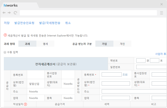This screenshot has width=167, height=108.
Task: Click the 조회 lookup link
Action: pyautogui.click(x=125, y=74)
